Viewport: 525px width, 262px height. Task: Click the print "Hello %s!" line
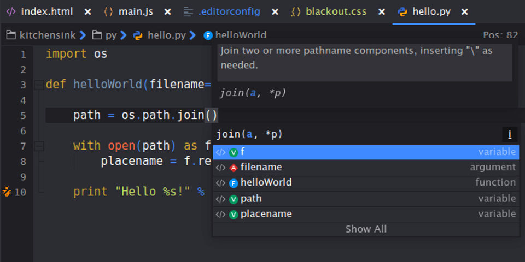click(138, 192)
